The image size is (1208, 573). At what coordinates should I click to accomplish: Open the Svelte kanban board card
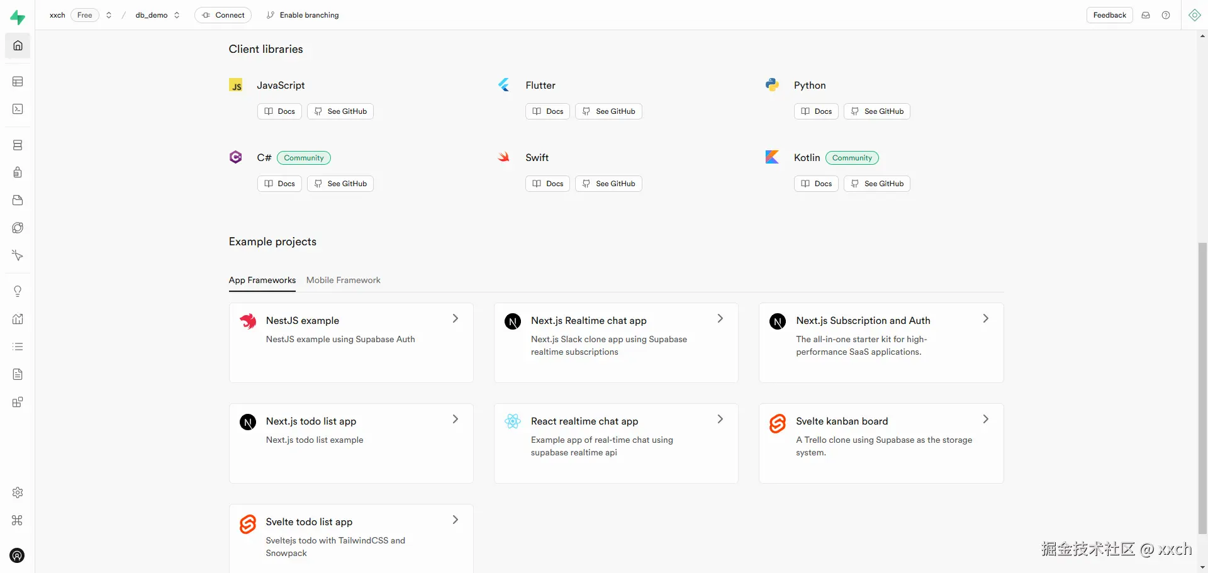[881, 443]
